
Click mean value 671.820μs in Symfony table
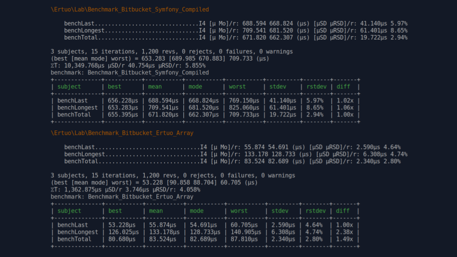coord(163,115)
